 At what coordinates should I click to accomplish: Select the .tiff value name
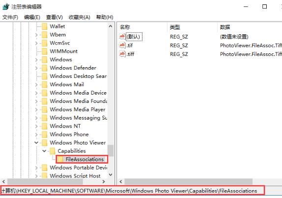tap(130, 54)
